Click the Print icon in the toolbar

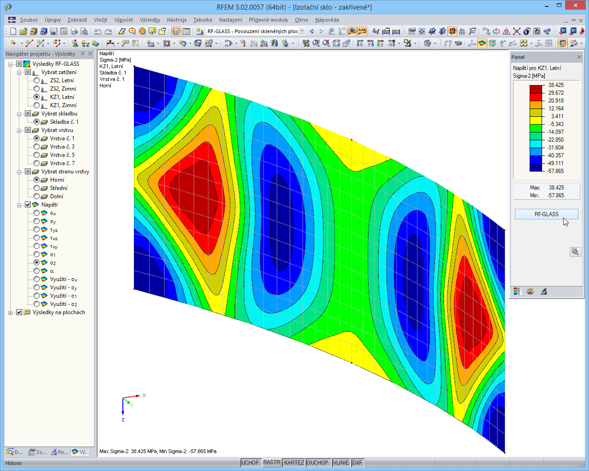74,31
